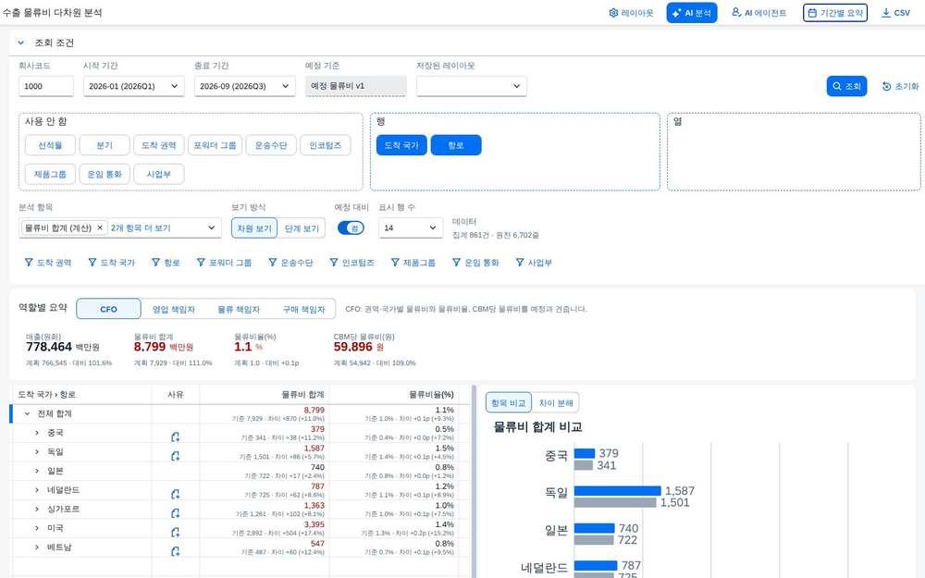Open the 기간별 요약 view
Image resolution: width=925 pixels, height=578 pixels.
pos(834,13)
